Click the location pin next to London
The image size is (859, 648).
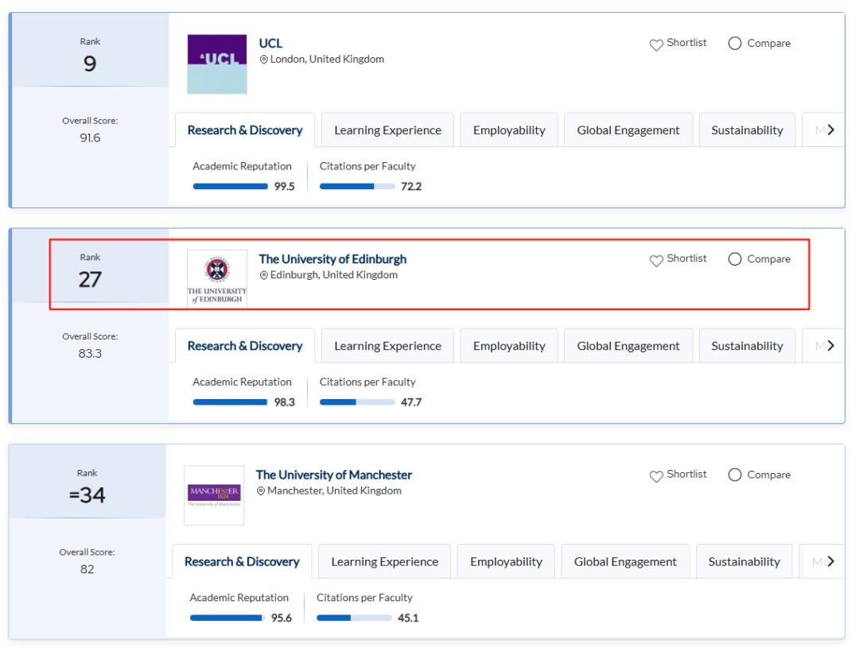click(263, 59)
